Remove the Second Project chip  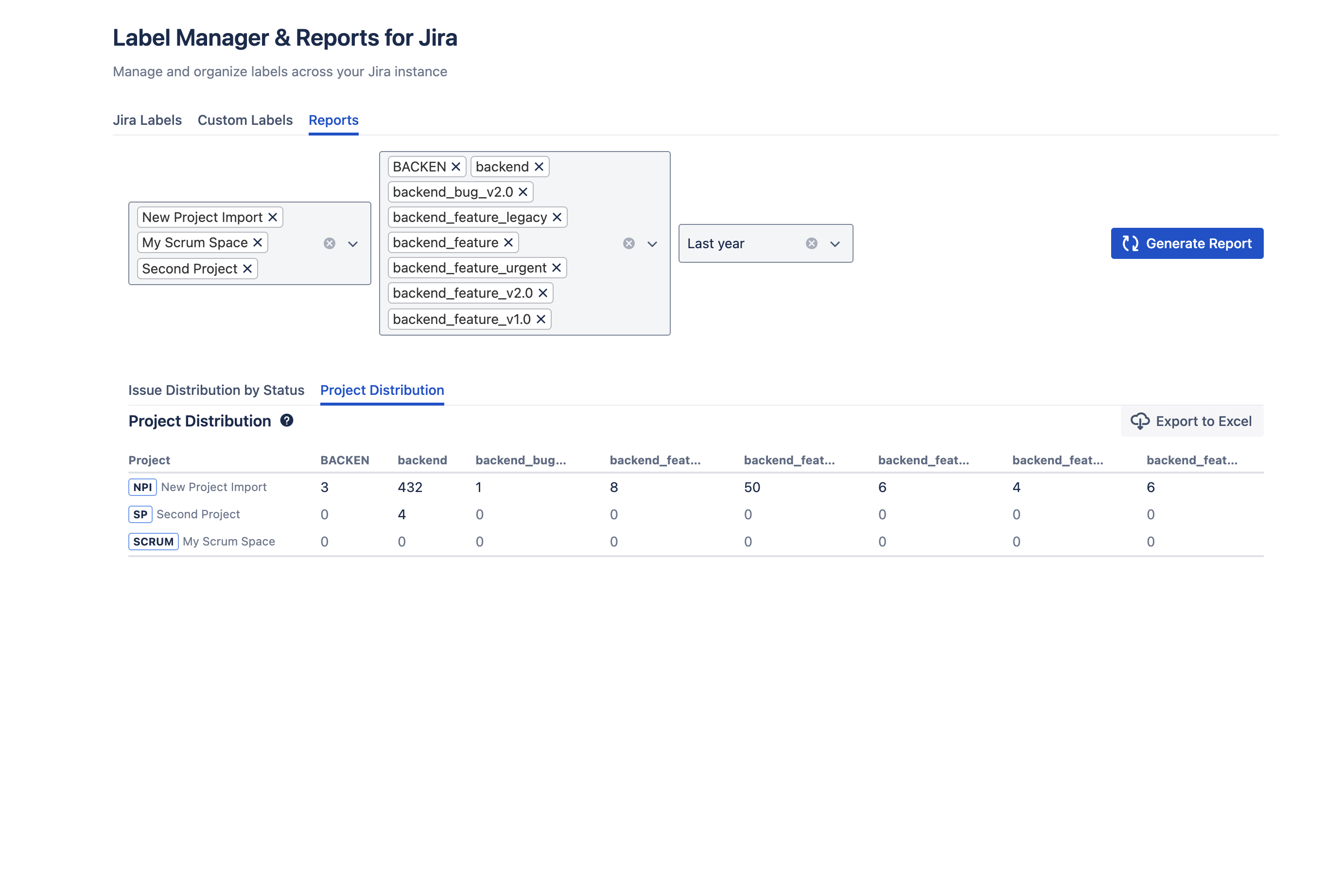(246, 268)
